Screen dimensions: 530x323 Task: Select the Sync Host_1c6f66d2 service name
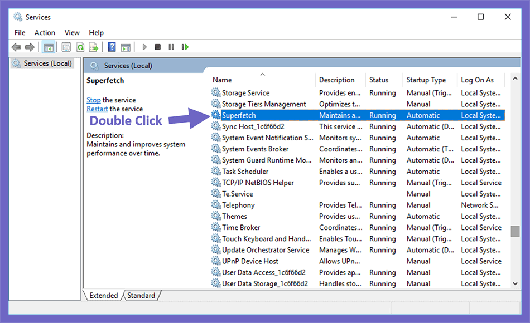tap(253, 126)
